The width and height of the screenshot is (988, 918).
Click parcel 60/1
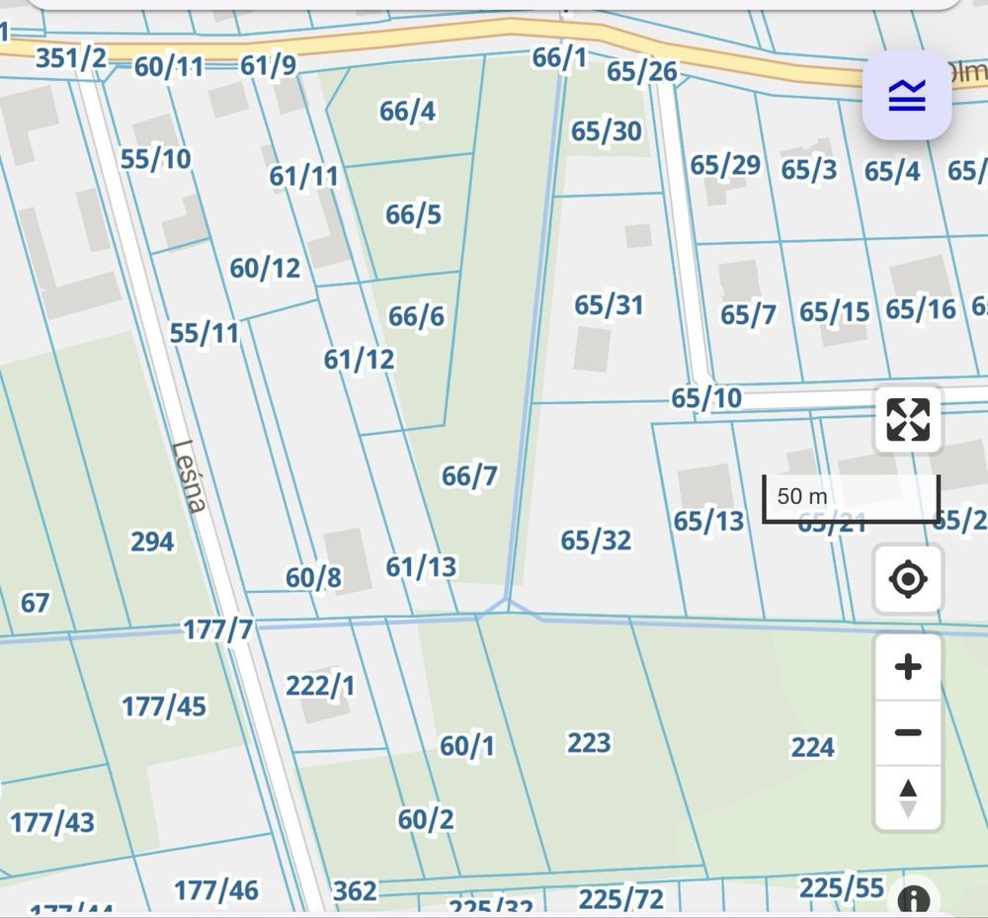pos(467,745)
